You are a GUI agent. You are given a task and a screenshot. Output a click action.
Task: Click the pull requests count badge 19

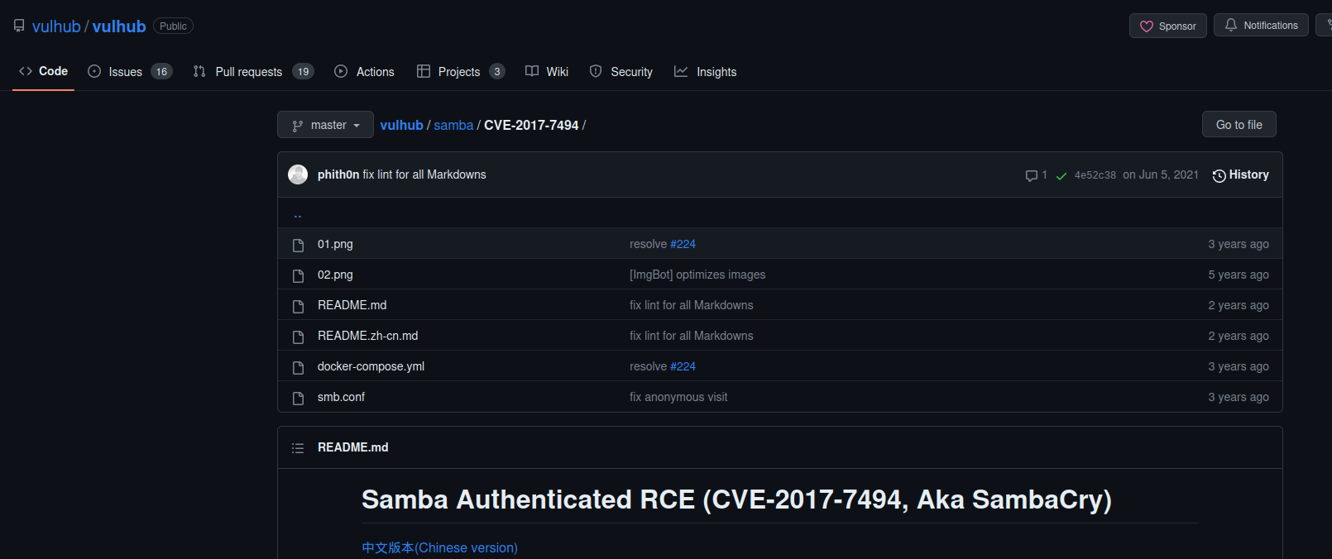(303, 72)
